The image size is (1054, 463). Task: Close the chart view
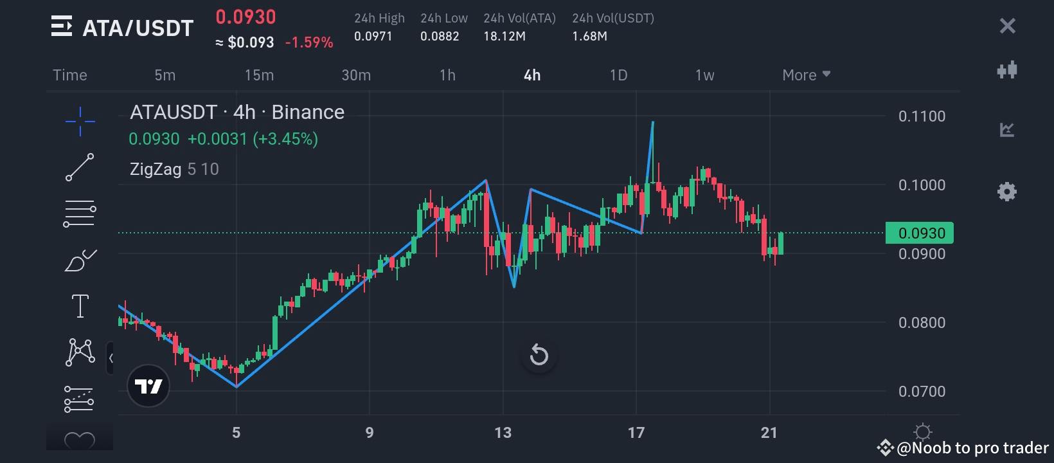pos(1007,26)
